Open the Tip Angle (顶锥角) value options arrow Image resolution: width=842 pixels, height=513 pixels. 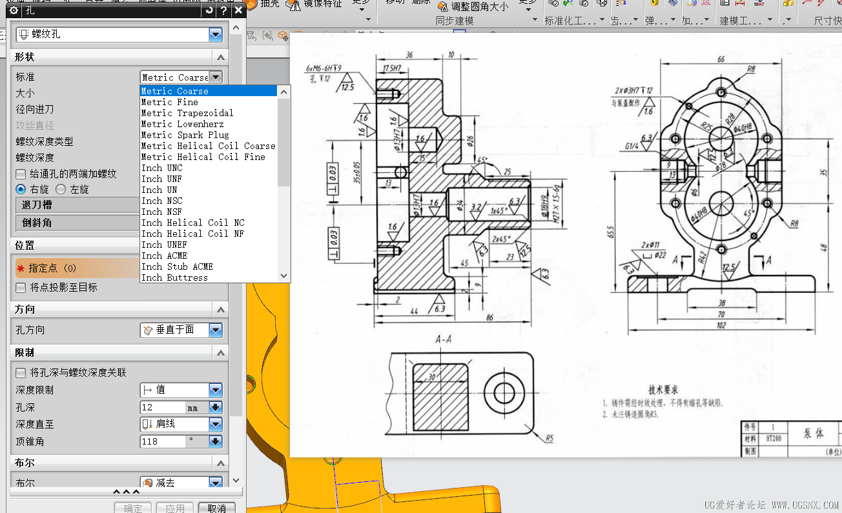(x=216, y=441)
